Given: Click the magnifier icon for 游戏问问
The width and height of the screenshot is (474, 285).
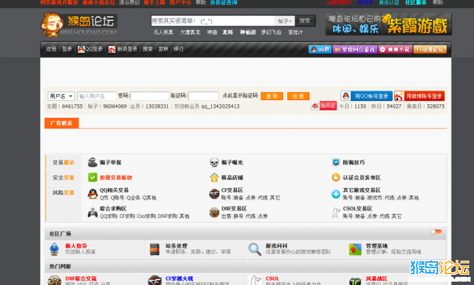Looking at the screenshot, I should [x=255, y=249].
